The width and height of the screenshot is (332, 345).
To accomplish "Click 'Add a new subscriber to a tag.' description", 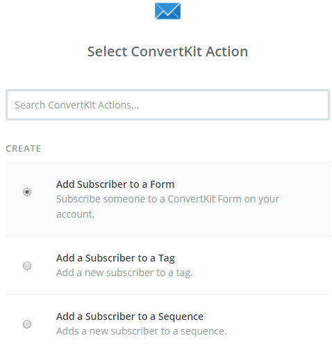I will coord(124,273).
